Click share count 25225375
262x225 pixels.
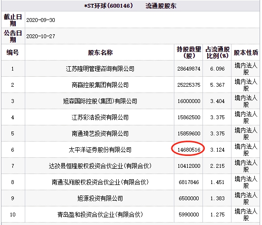(x=189, y=85)
